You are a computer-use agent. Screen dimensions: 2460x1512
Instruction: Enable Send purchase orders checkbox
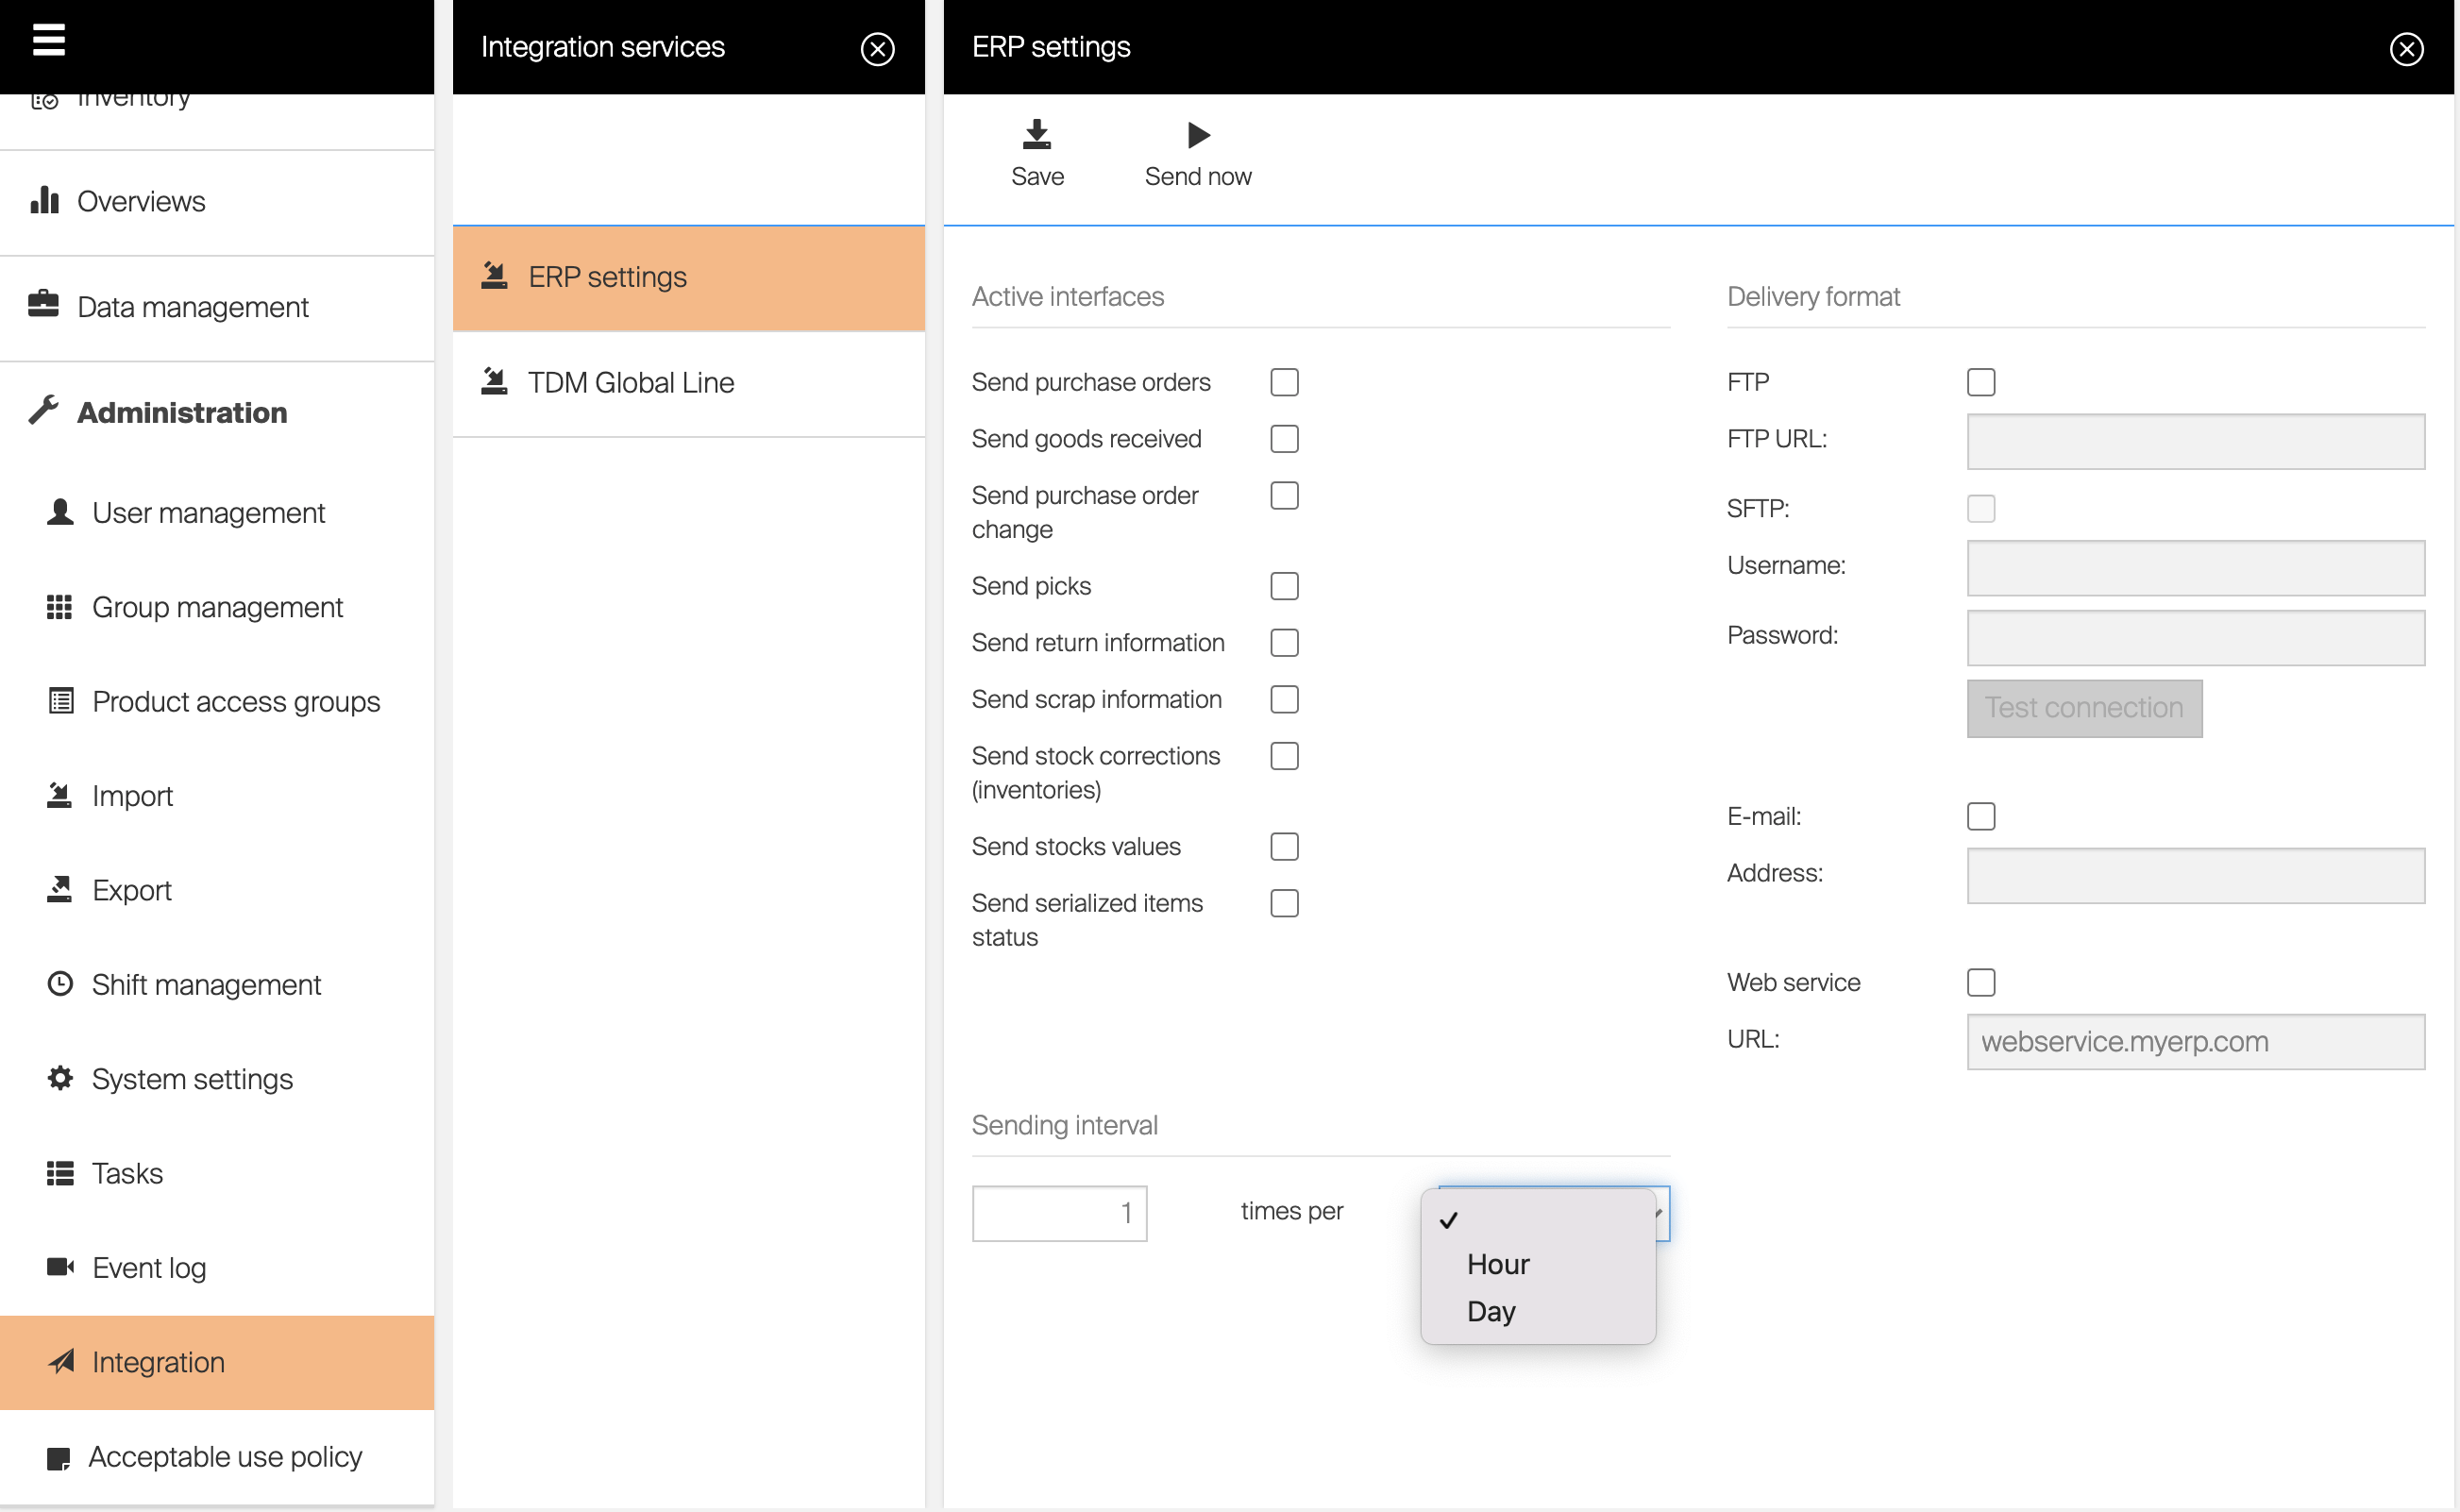[1284, 382]
